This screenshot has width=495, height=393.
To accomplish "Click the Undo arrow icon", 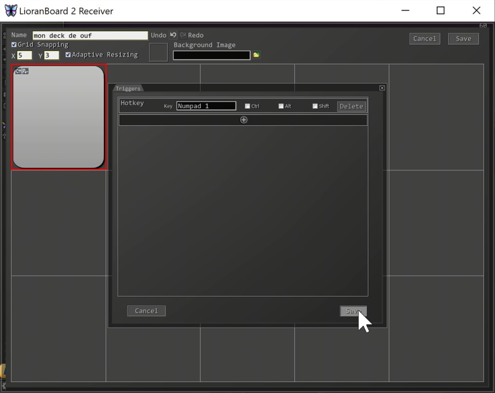I will [x=173, y=35].
